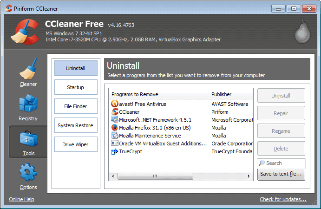
Task: Click the Rename button
Action: point(281,131)
